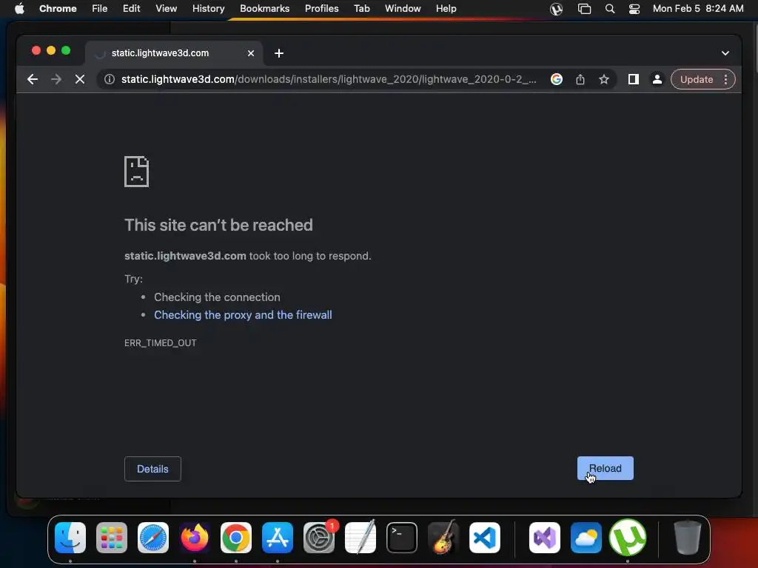Open the Profiles menu
758x568 pixels.
pos(321,8)
